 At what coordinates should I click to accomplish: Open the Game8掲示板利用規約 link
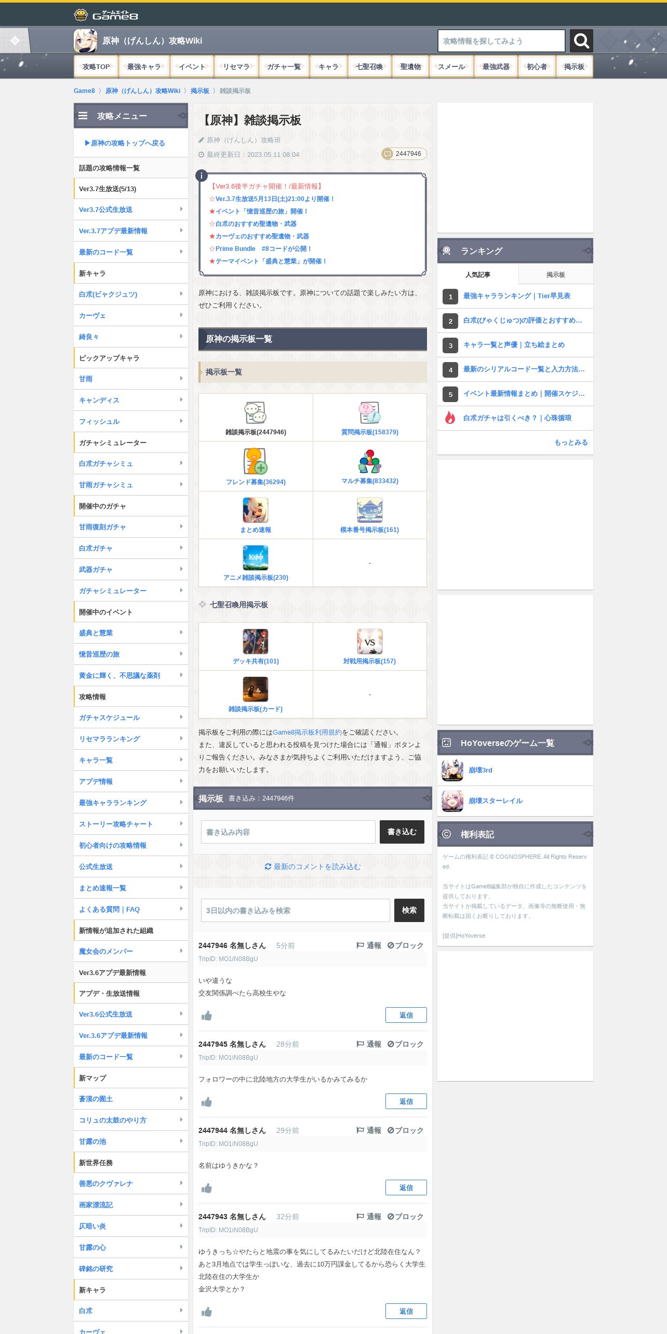(x=307, y=732)
